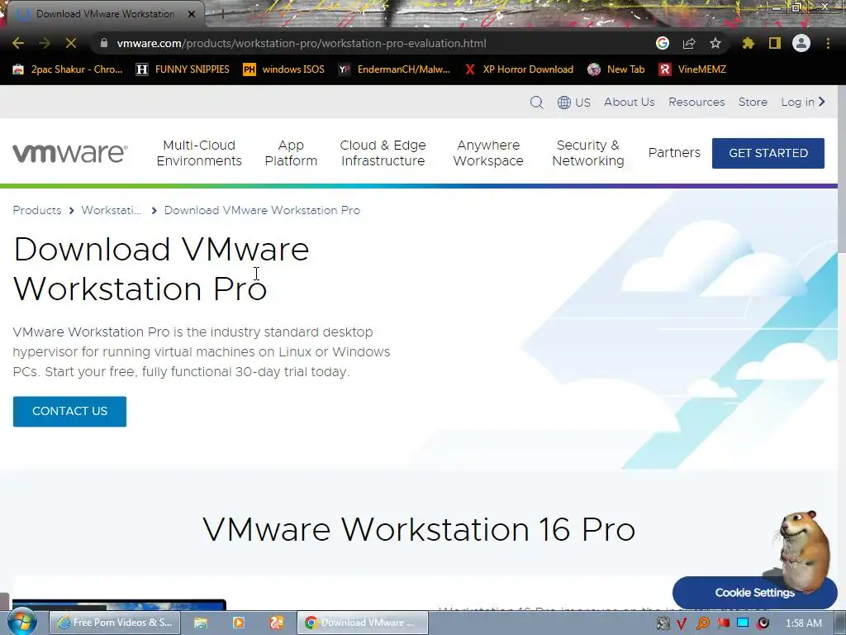This screenshot has width=846, height=635.
Task: Open 2pac Shakur bookmark
Action: 68,69
